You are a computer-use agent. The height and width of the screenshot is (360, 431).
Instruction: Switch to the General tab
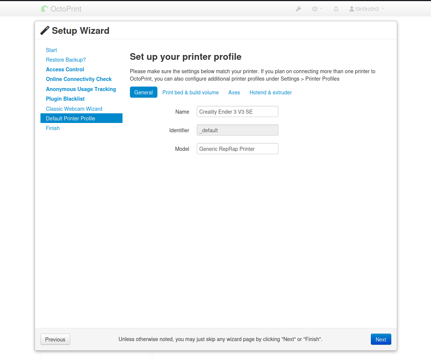point(143,93)
